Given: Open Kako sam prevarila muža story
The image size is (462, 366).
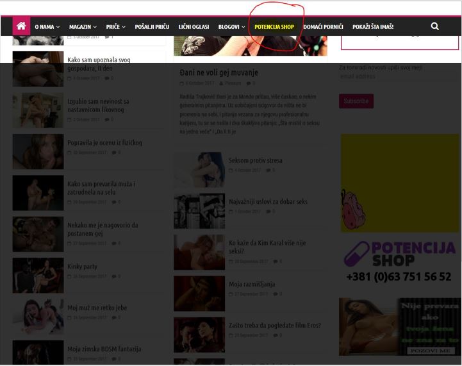Looking at the screenshot, I should (x=101, y=188).
